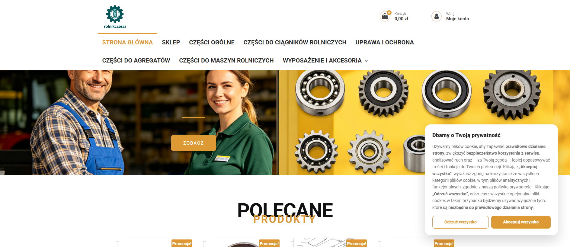570x247 pixels.
Task: Open the shopping cart basket icon
Action: click(385, 16)
